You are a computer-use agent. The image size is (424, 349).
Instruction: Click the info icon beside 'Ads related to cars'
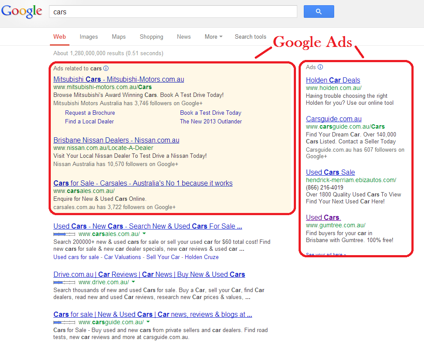[x=106, y=68]
